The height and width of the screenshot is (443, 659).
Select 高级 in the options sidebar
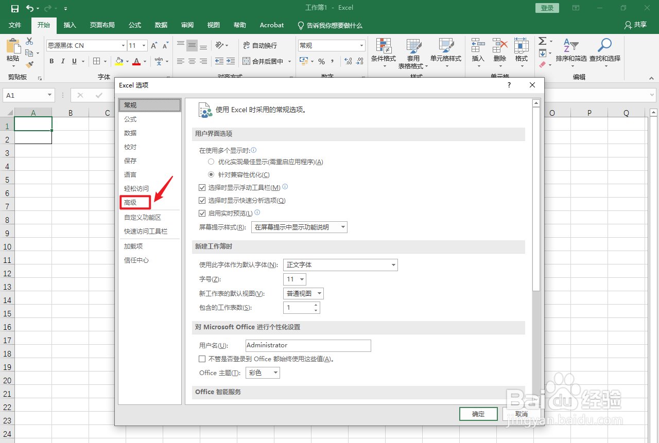130,202
